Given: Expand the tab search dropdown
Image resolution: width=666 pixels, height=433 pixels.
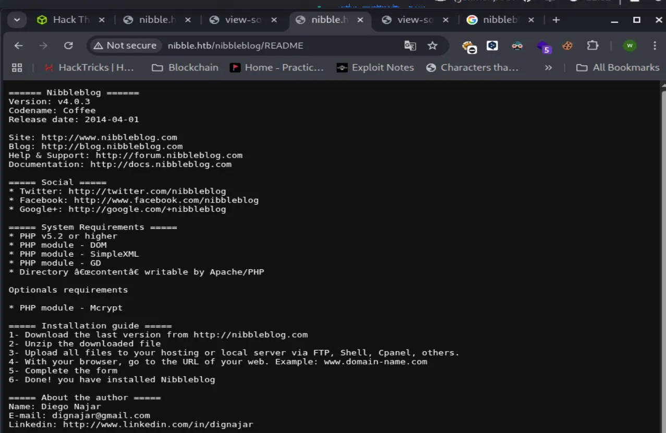Looking at the screenshot, I should click(17, 20).
